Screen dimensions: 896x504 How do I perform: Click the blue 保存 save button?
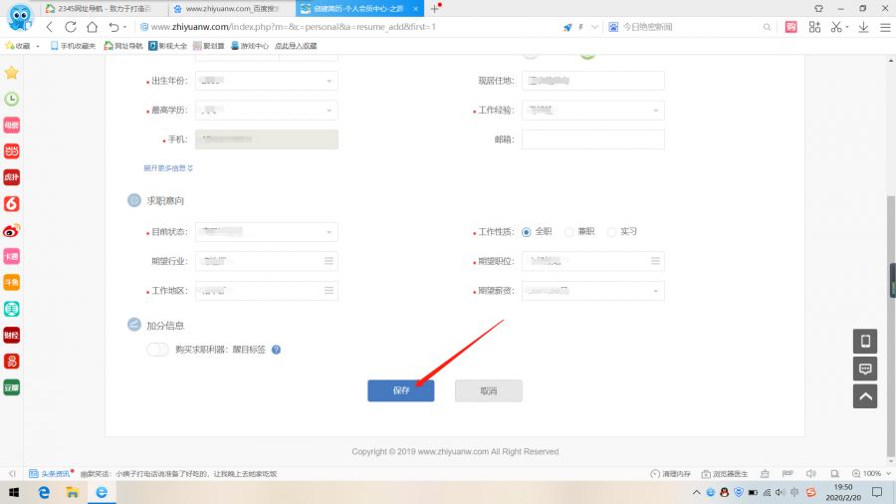[400, 390]
